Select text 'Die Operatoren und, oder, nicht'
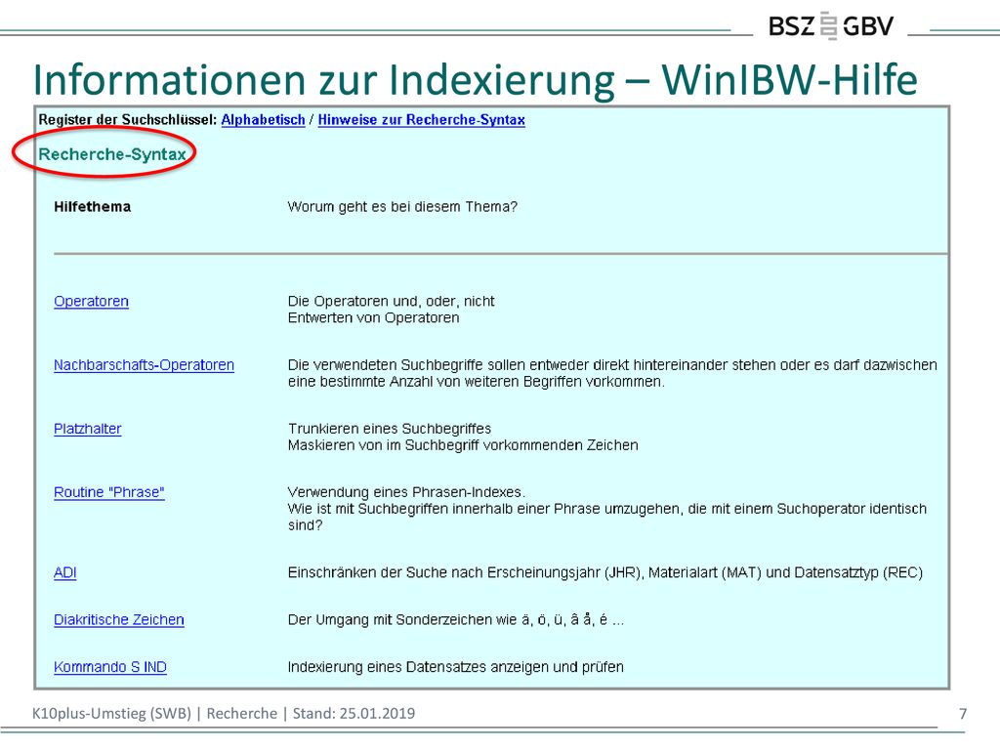Screen dimensions: 1000x750 [391, 301]
